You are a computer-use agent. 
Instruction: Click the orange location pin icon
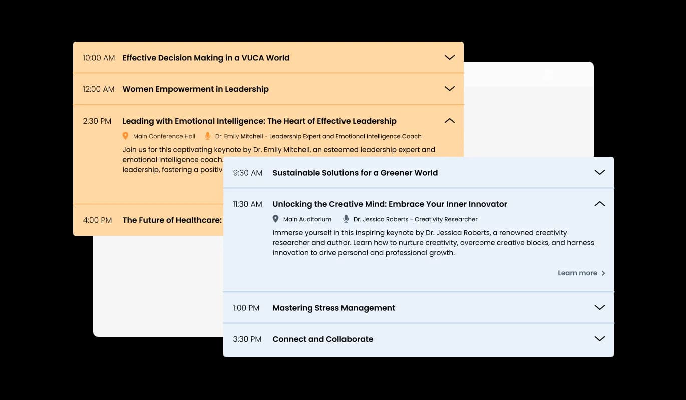pyautogui.click(x=126, y=136)
